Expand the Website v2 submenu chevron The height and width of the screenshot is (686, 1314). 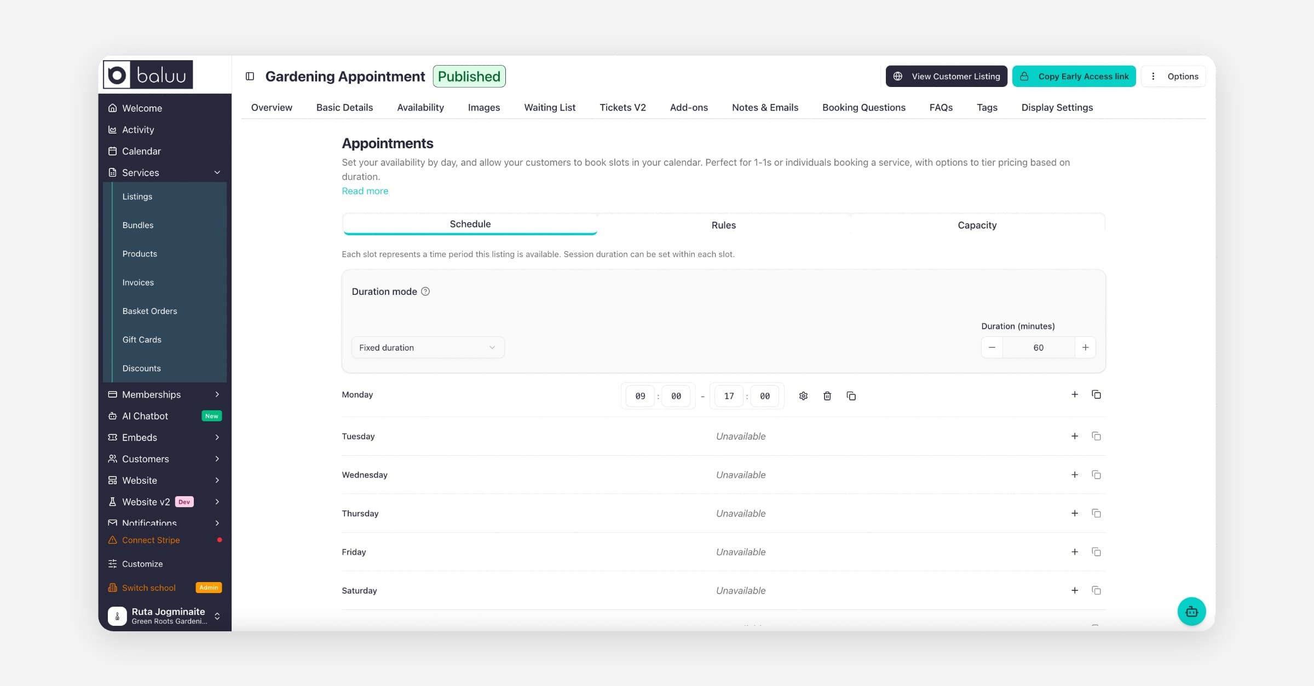(x=217, y=502)
